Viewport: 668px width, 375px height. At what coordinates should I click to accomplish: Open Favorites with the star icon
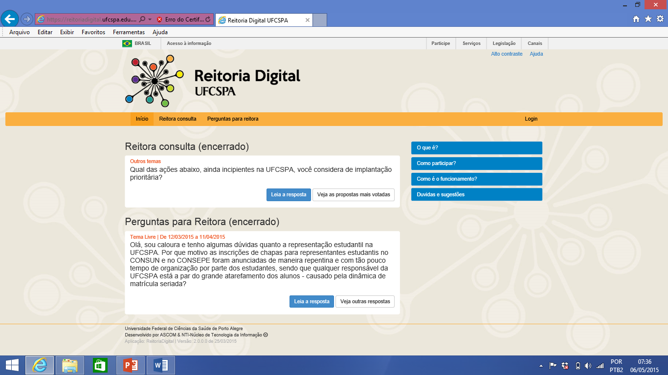(648, 19)
